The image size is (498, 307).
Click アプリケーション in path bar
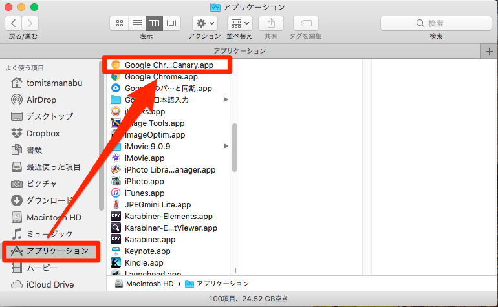tap(217, 284)
